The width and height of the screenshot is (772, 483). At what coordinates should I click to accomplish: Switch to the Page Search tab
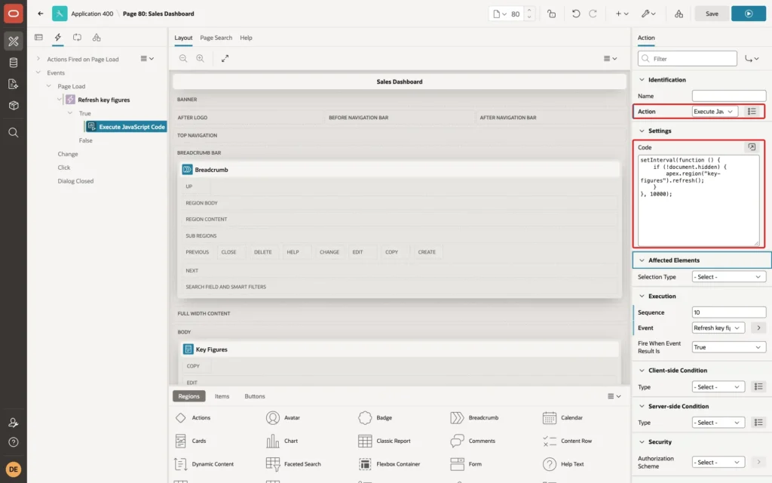[x=216, y=38]
